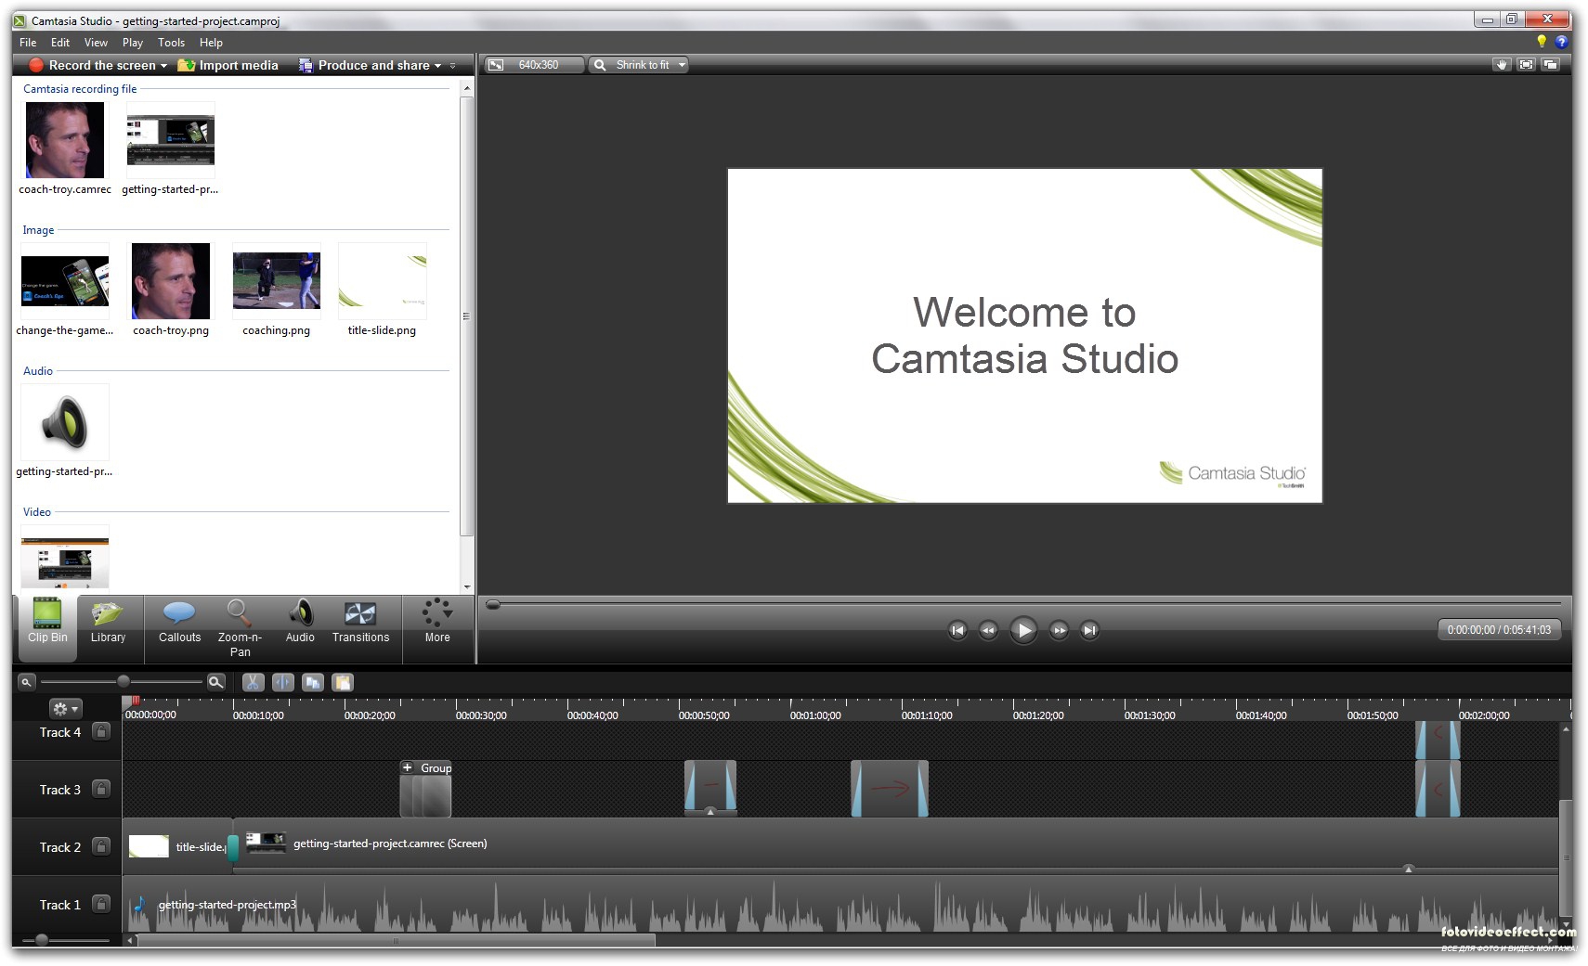Image resolution: width=1588 pixels, height=966 pixels.
Task: Click the blue help question icon
Action: (1561, 42)
